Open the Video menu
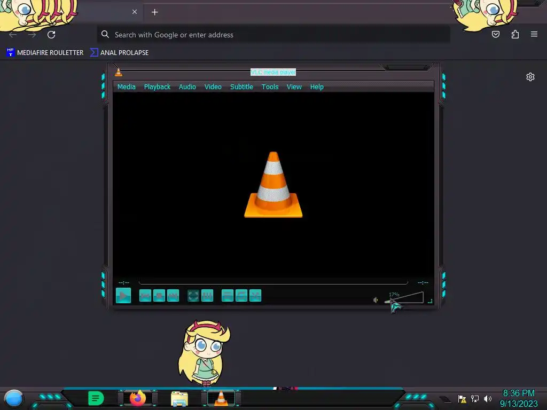 point(213,87)
